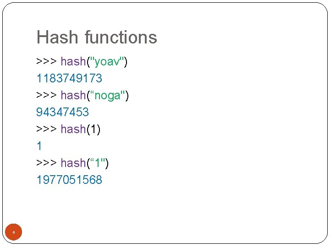This screenshot has height=247, width=330.
Task: Click the number 1977051568
Action: pyautogui.click(x=69, y=180)
